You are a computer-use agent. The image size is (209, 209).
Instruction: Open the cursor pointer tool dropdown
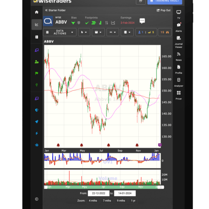[x=84, y=32]
